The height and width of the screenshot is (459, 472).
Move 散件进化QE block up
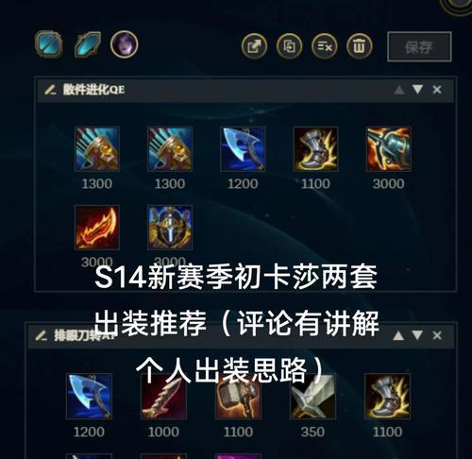[399, 90]
